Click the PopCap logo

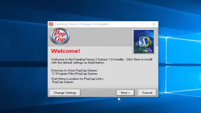60,36
